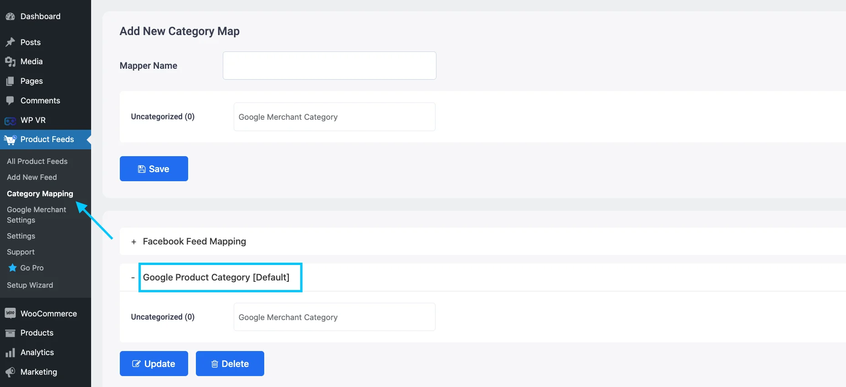Open Google Merchant Category field in default mapping
This screenshot has height=387, width=846.
pyautogui.click(x=334, y=317)
